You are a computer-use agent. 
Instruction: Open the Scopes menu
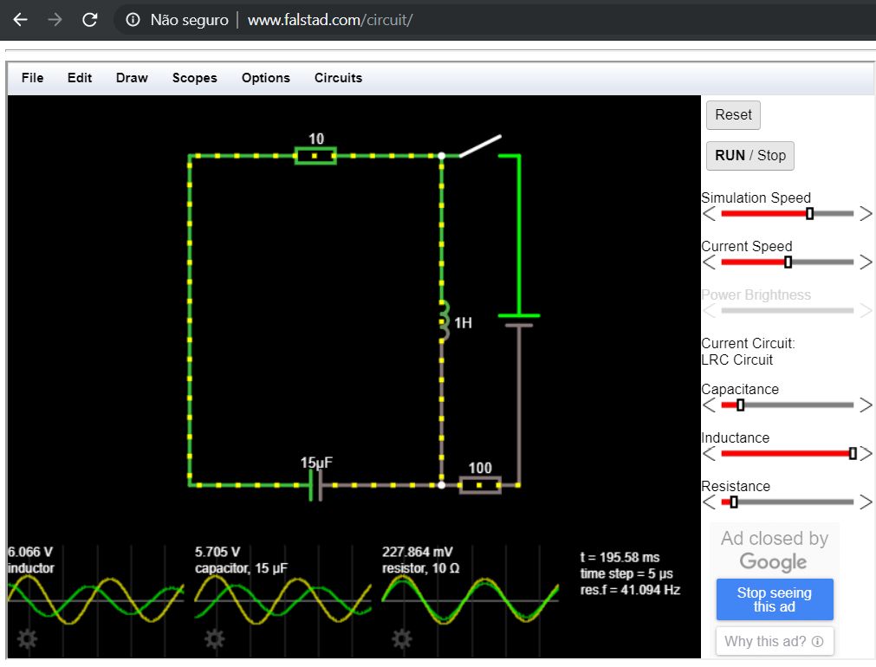click(x=194, y=78)
